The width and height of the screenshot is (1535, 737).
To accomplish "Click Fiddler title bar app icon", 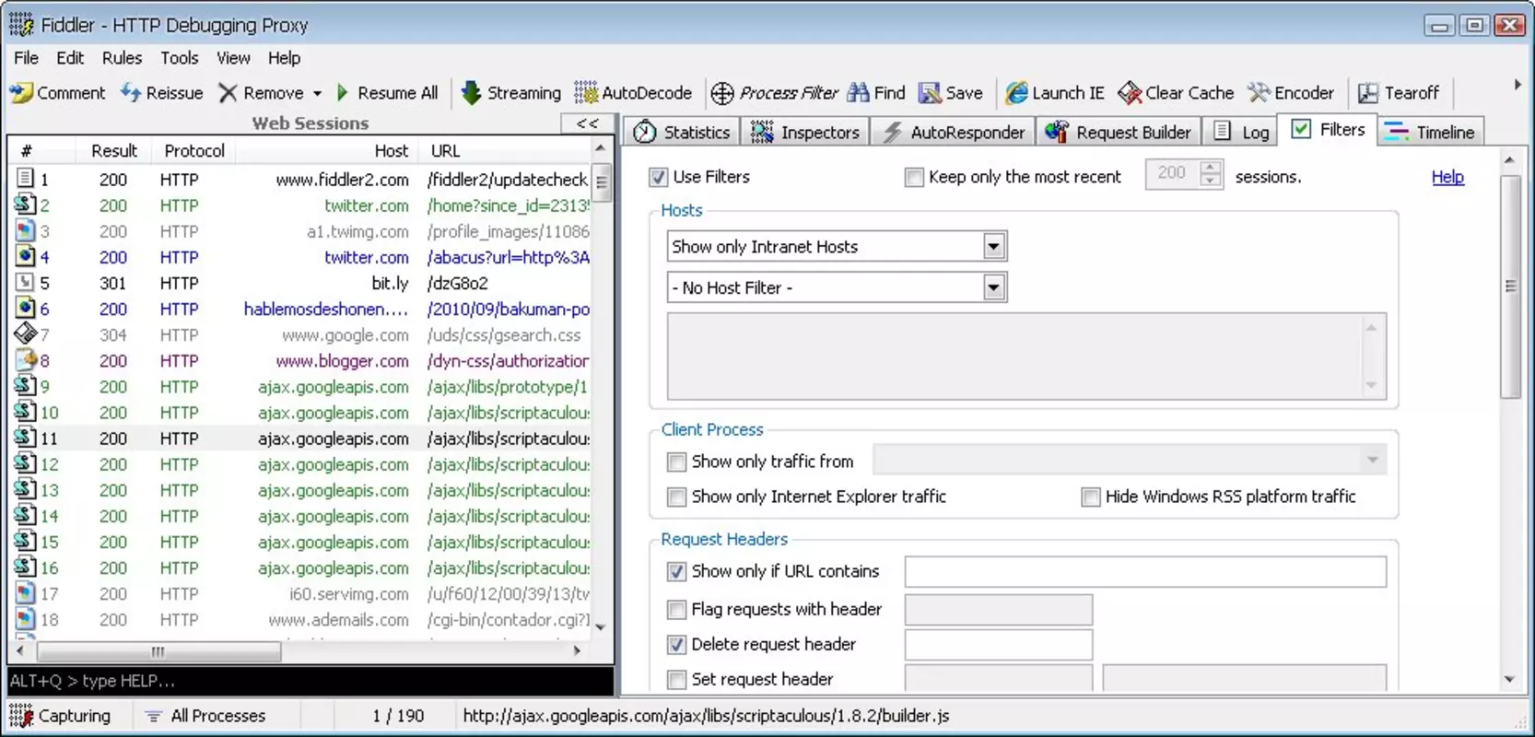I will tap(21, 25).
